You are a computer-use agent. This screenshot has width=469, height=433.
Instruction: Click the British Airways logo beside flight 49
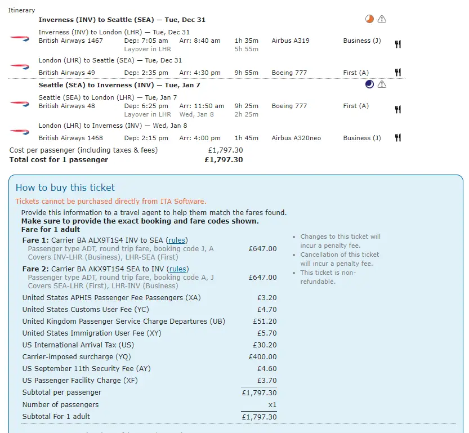click(x=19, y=66)
